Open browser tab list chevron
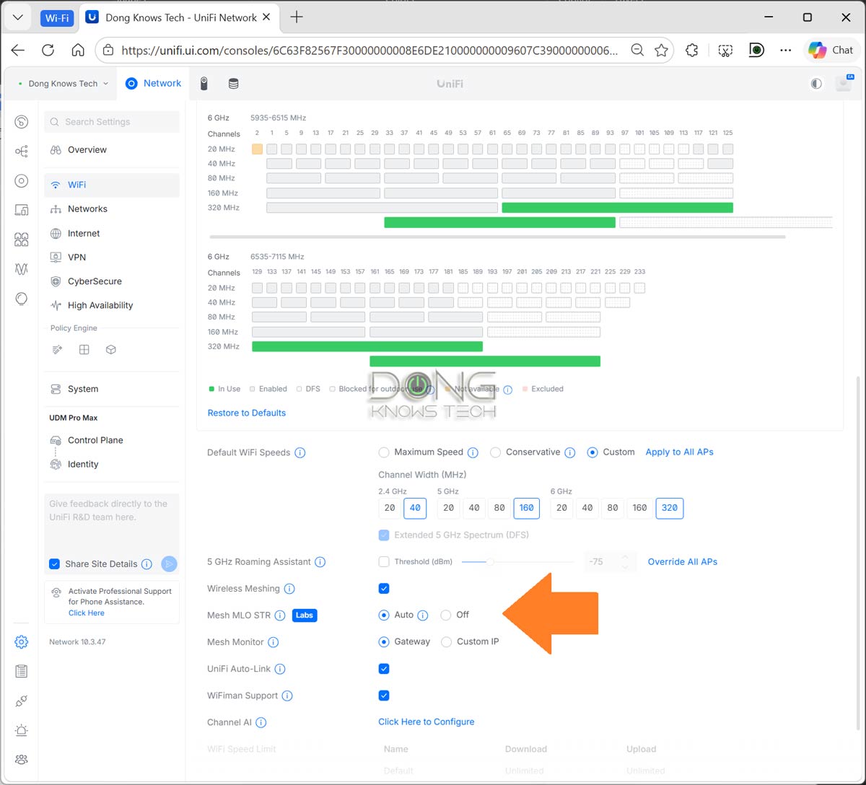 pos(17,17)
